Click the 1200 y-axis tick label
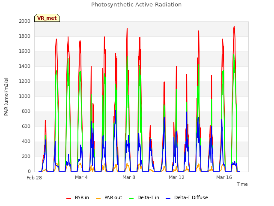This screenshot has width=274, height=206. 25,82
